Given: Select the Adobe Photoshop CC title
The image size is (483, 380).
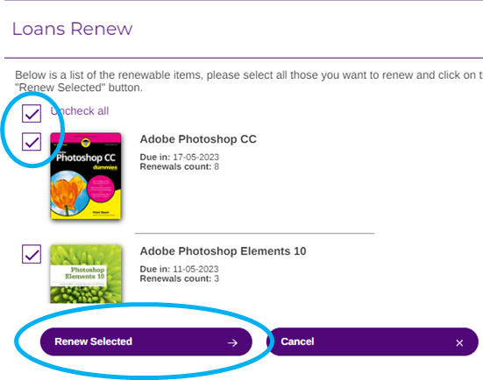Looking at the screenshot, I should [x=198, y=139].
